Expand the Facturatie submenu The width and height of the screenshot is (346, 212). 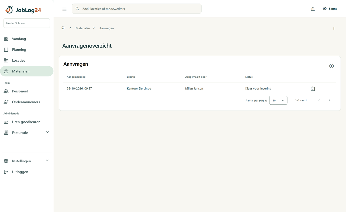(47, 132)
